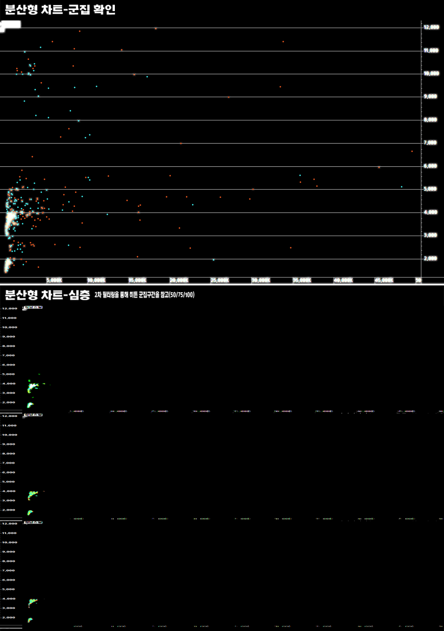This screenshot has height=631, width=444.
Task: Select the 9,000 y-axis label on the top chart
Action: click(430, 96)
